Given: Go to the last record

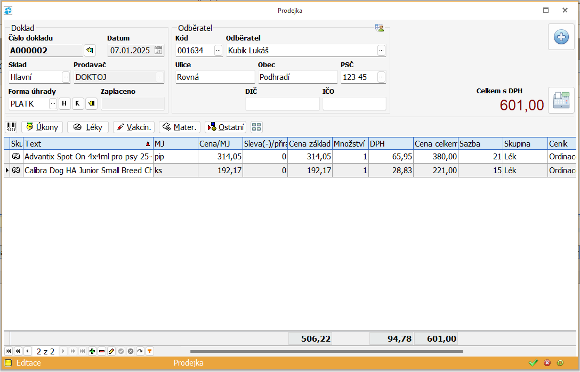Looking at the screenshot, I should coord(83,351).
